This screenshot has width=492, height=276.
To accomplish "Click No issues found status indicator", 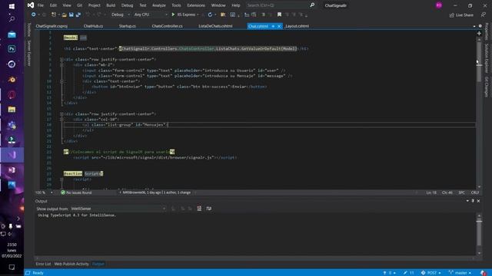I will coord(76,192).
